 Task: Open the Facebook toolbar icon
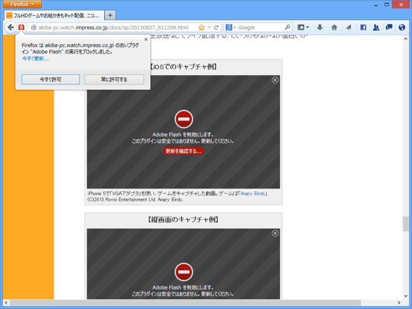363,27
